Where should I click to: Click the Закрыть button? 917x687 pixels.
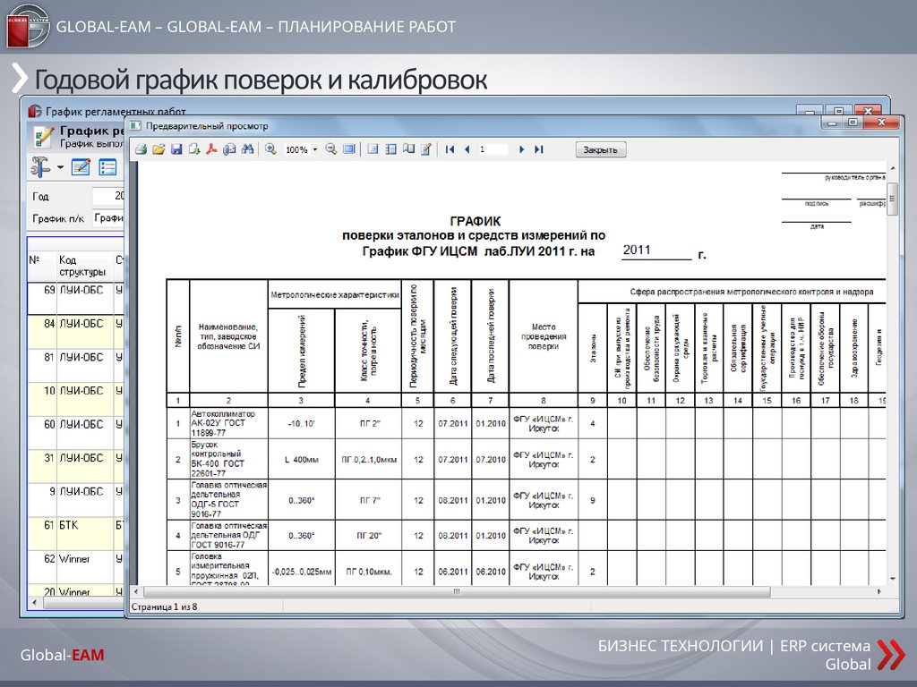[x=601, y=149]
